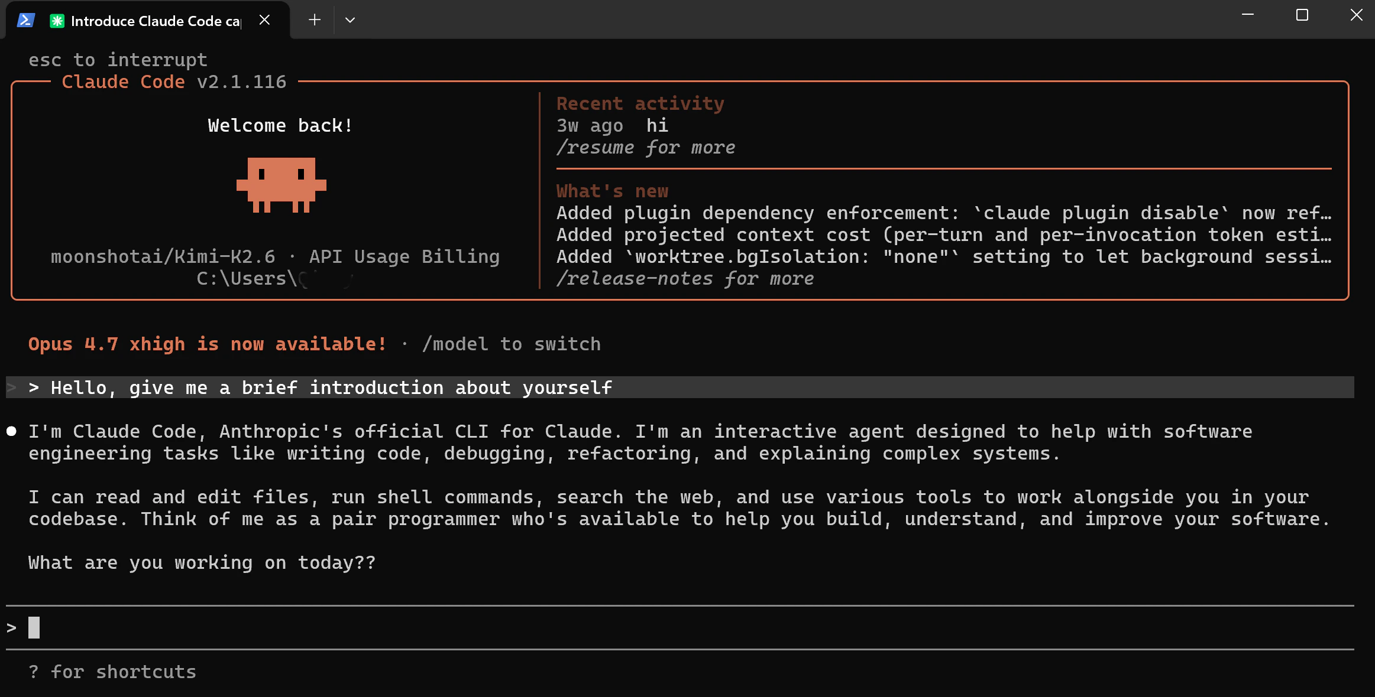
Task: Click the "moonshotai/Kimi-K2.6" model label
Action: click(x=163, y=256)
